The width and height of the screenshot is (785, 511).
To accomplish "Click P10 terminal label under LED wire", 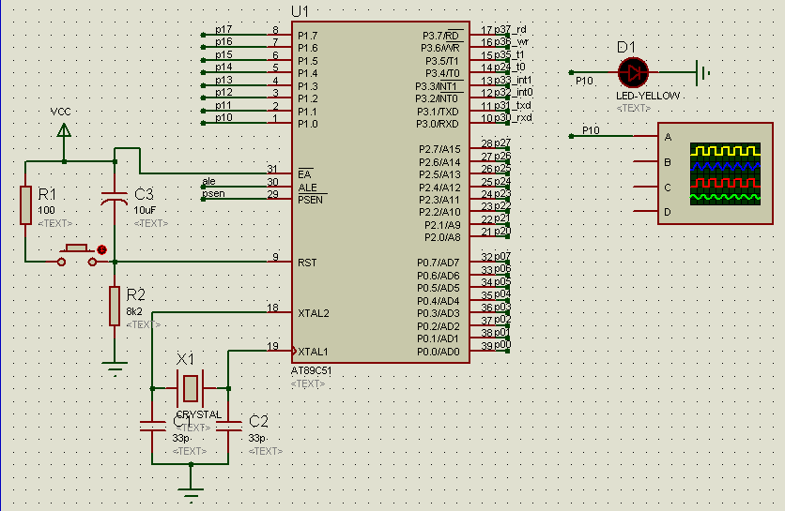I will 584,81.
